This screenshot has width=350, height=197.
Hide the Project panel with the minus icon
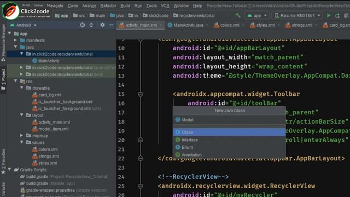tap(112, 25)
